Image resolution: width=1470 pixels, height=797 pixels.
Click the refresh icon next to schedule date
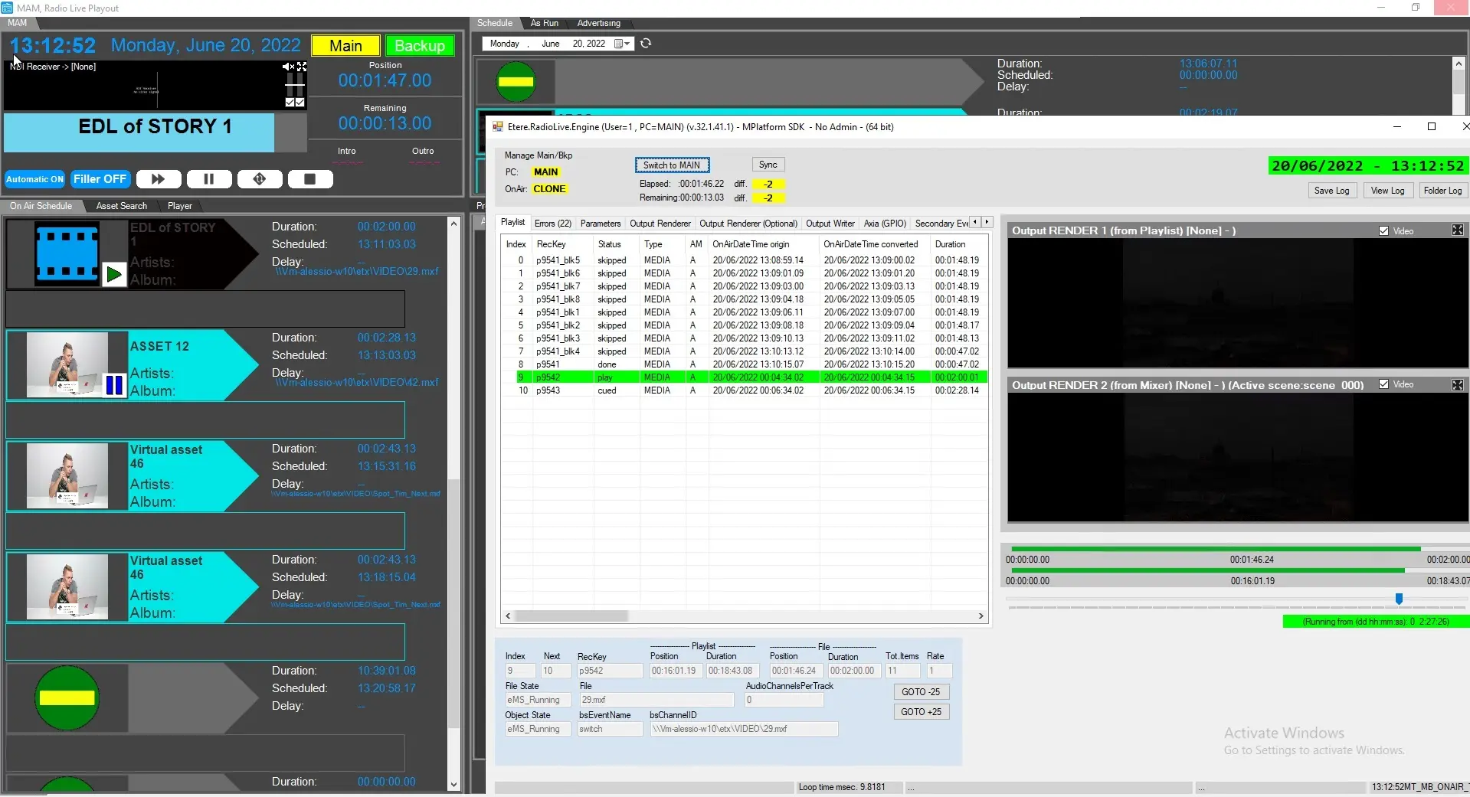tap(646, 44)
